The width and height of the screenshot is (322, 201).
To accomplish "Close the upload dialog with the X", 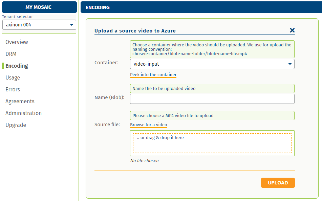I will [292, 30].
